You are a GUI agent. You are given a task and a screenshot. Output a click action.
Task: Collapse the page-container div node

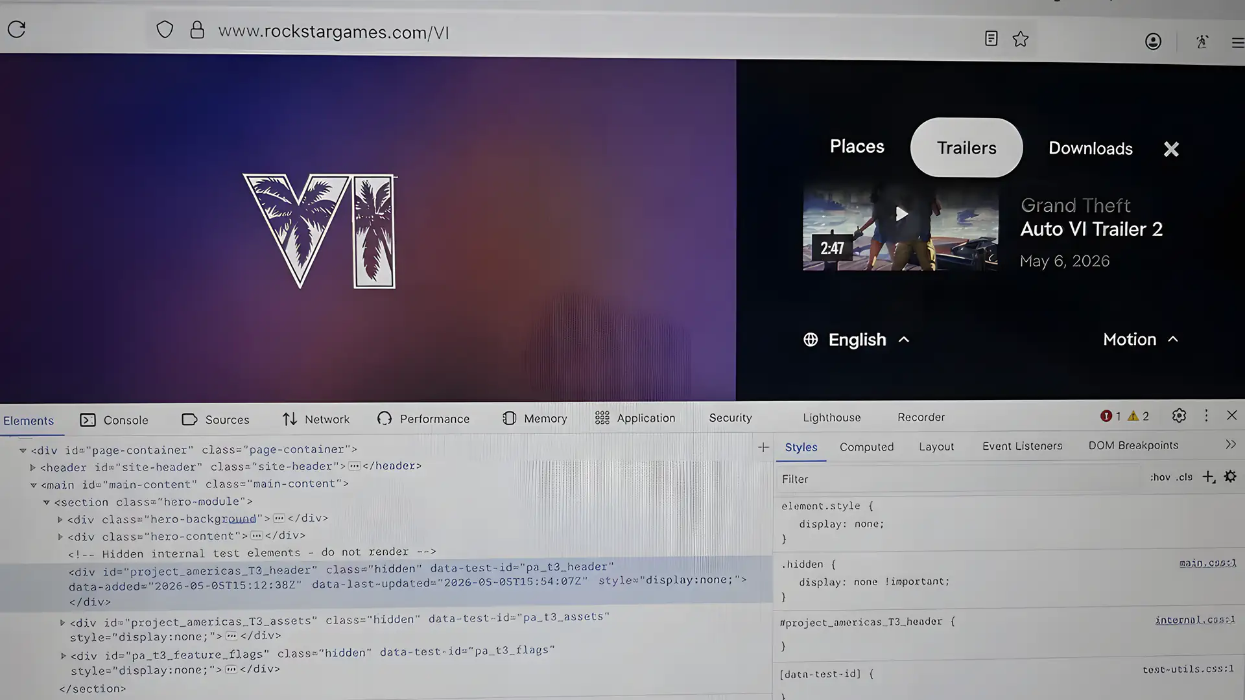pyautogui.click(x=23, y=450)
